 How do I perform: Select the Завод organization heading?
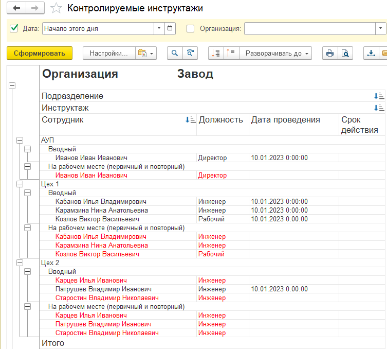[x=195, y=74]
